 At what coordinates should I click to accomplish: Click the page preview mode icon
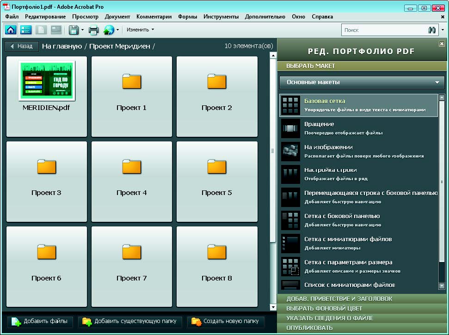click(41, 30)
